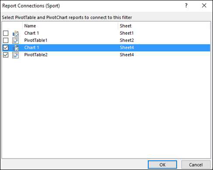Click the Name column header
This screenshot has height=170, width=213.
coord(30,26)
